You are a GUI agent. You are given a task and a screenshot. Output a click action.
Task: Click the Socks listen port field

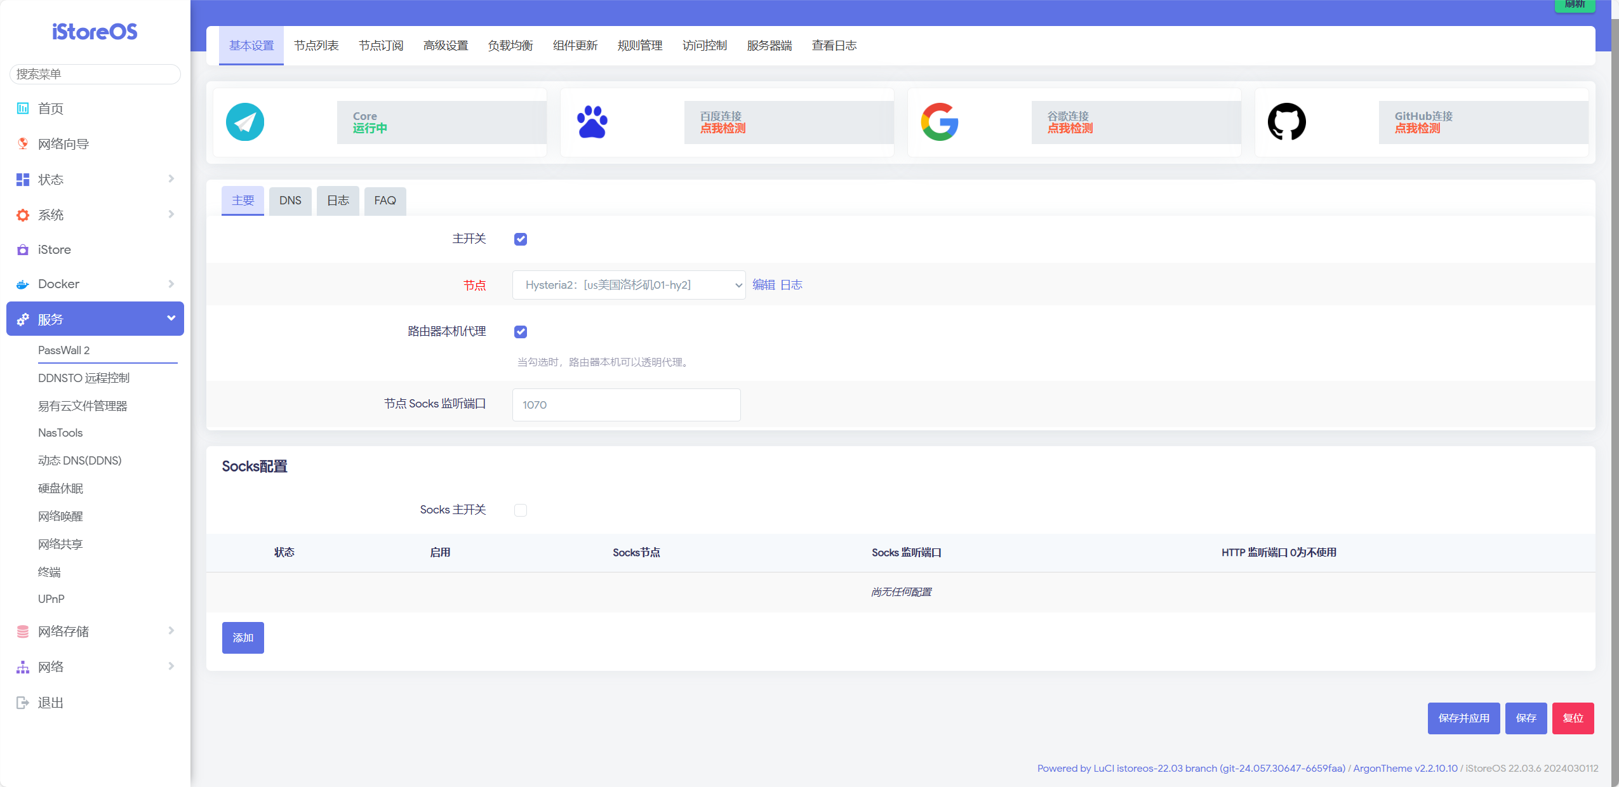point(627,405)
